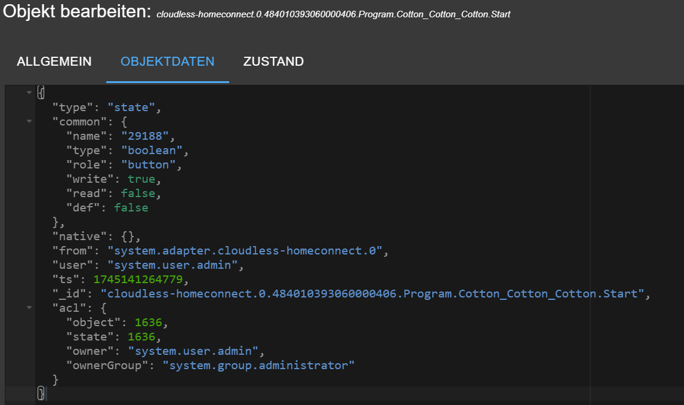Click the "common" key

[79, 122]
